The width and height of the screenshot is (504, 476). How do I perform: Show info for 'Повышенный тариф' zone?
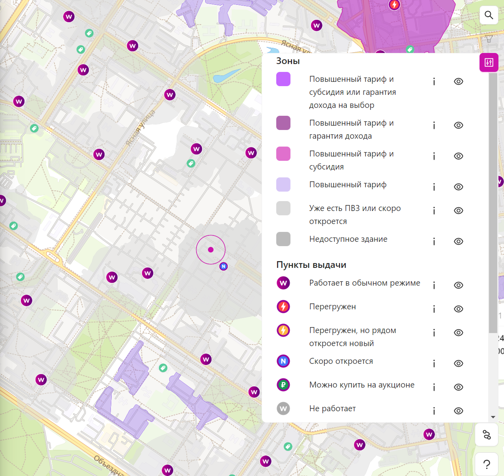434,187
